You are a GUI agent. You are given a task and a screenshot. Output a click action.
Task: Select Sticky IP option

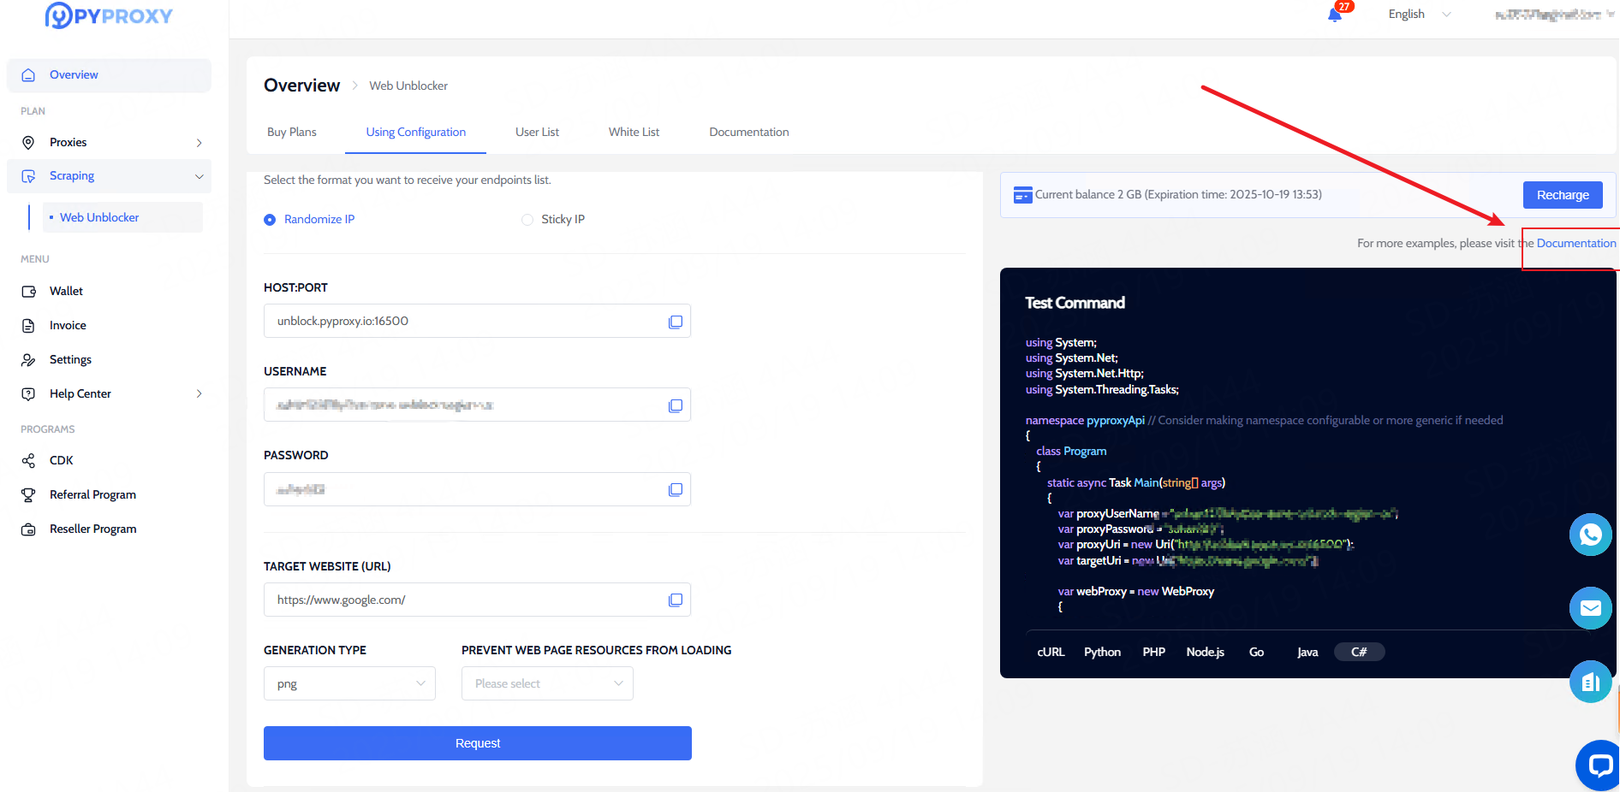(x=553, y=220)
